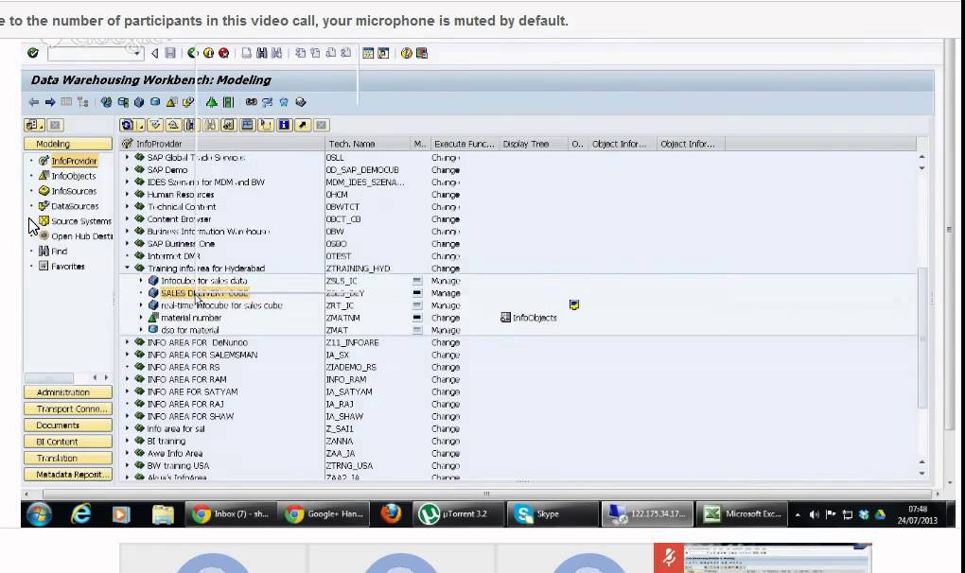The image size is (965, 573).
Task: Click the blue forward arrow icon
Action: (x=50, y=102)
